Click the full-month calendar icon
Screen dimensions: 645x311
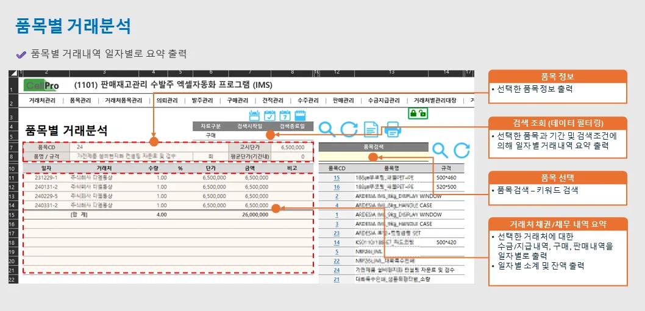300,115
